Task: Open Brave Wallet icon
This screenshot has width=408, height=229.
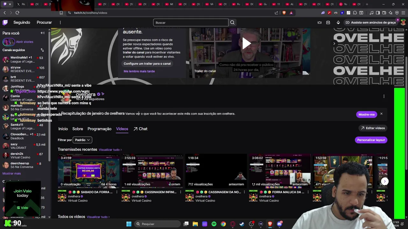Action: click(x=384, y=13)
